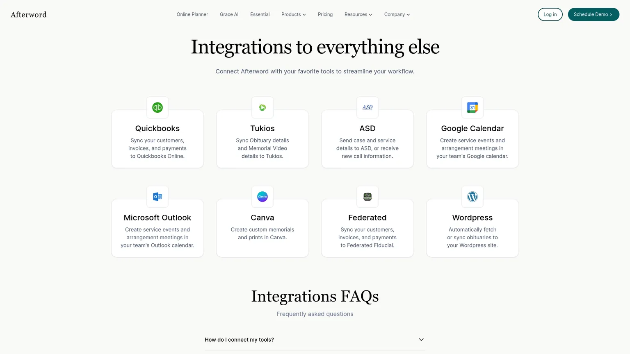Click 'Create custom memorials' description text
Screen dimensions: 630x354
pos(262,229)
